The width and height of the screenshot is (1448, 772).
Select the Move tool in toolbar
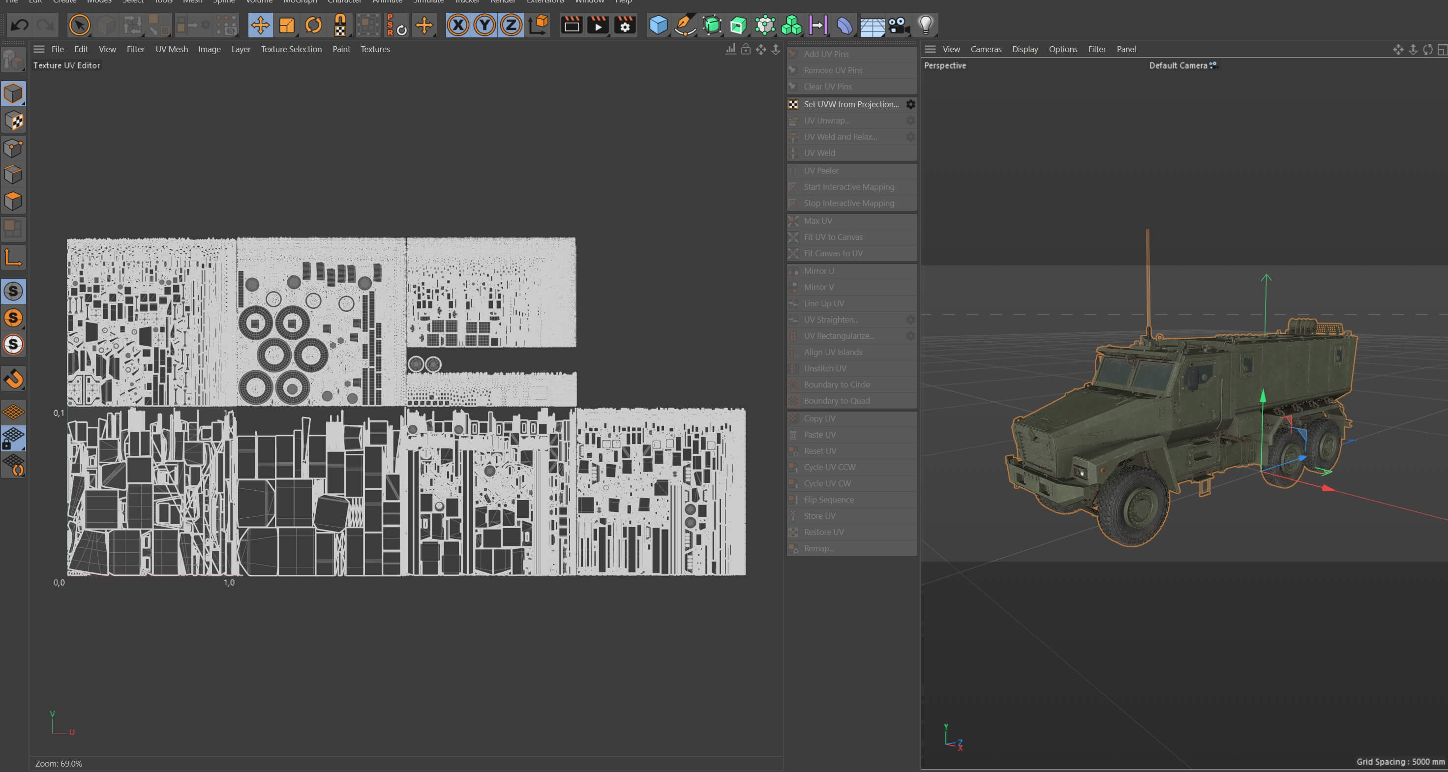click(x=260, y=25)
